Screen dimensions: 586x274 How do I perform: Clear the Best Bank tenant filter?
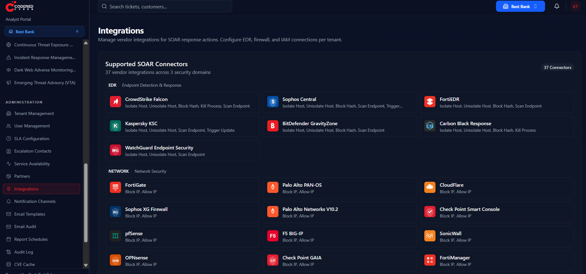[x=77, y=31]
